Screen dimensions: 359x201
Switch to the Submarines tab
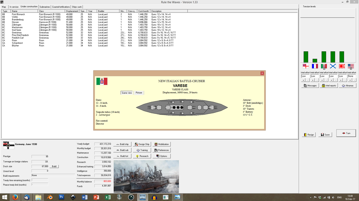45,7
